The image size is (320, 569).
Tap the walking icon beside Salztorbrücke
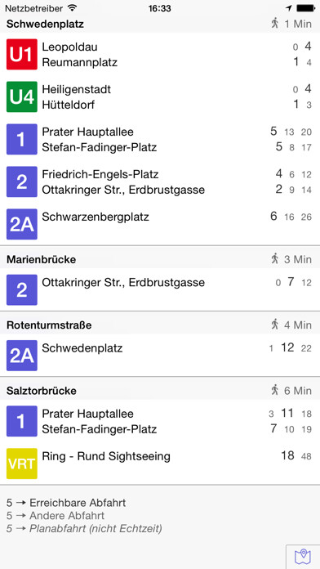click(x=275, y=391)
